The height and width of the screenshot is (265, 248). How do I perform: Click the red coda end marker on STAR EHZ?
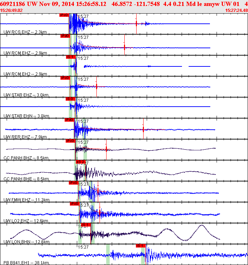click(96, 87)
